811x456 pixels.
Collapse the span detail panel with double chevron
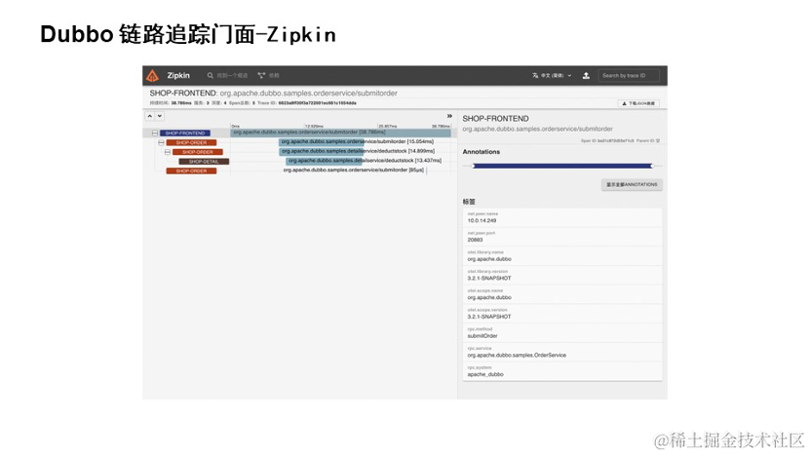click(x=449, y=116)
